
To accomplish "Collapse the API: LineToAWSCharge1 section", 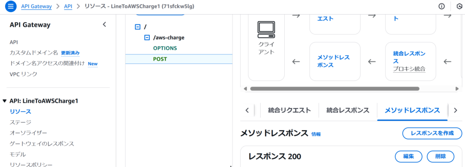I will [x=5, y=101].
